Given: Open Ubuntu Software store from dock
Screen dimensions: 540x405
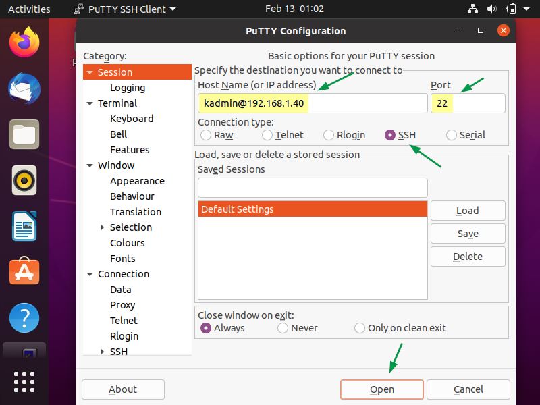Looking at the screenshot, I should (x=24, y=271).
